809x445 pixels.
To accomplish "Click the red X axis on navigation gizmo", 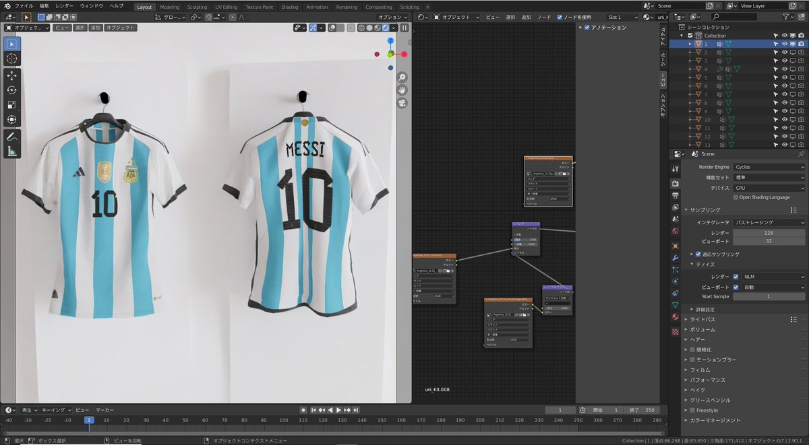I will (404, 54).
